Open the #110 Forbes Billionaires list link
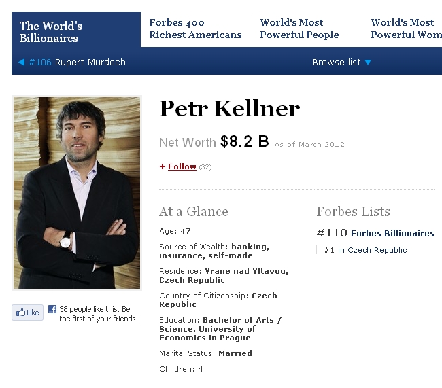This screenshot has height=388, width=442. click(375, 233)
